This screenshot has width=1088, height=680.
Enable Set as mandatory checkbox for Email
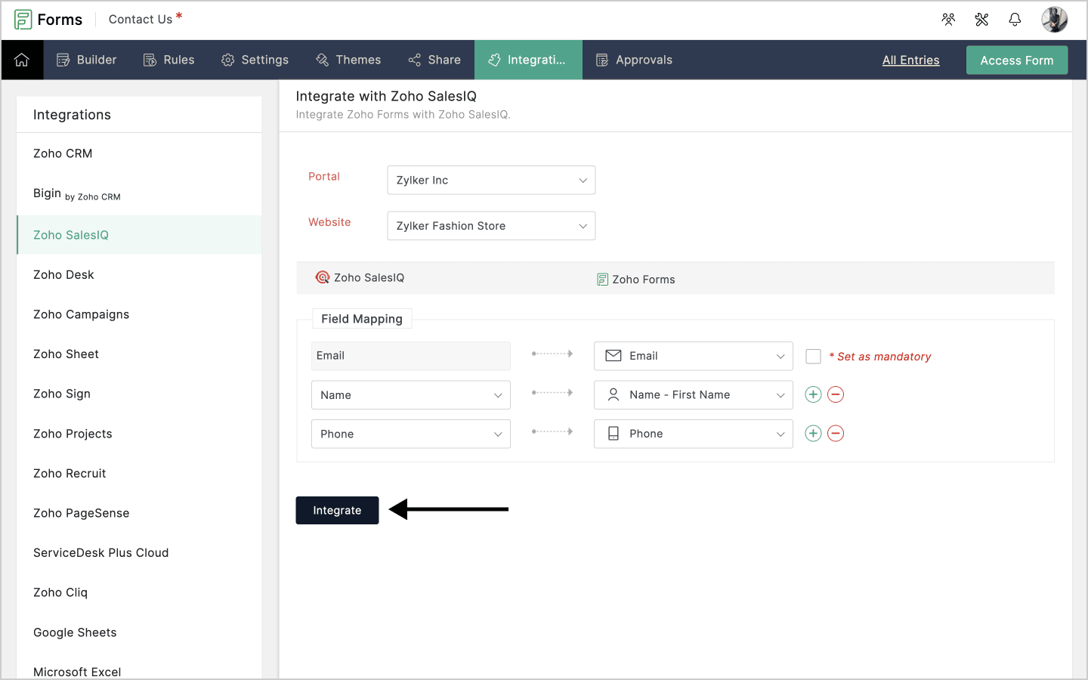813,357
